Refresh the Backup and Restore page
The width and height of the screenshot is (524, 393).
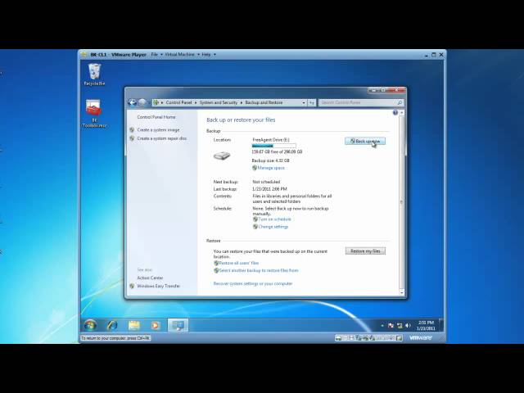(x=311, y=102)
